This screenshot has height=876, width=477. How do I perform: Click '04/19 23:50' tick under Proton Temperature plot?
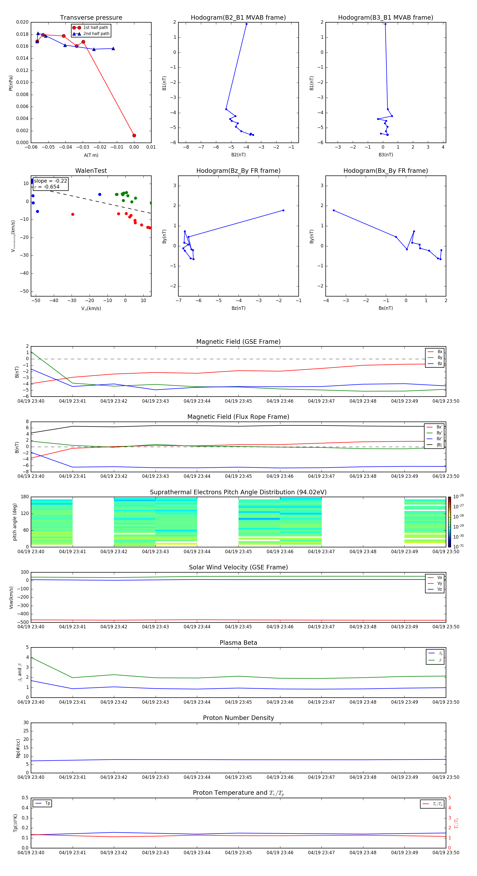(446, 853)
